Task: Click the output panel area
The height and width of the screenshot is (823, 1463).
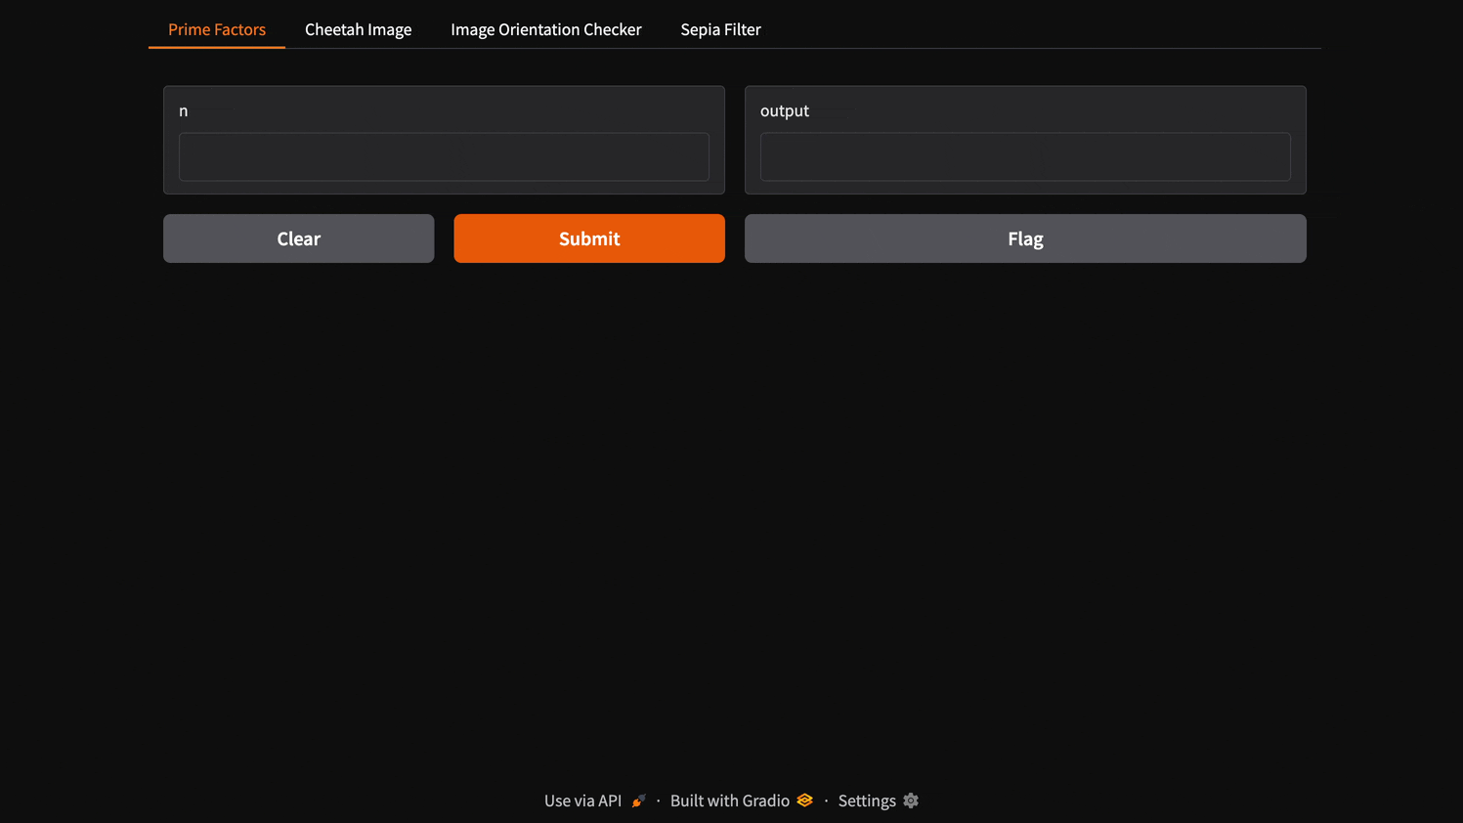Action: [1025, 140]
